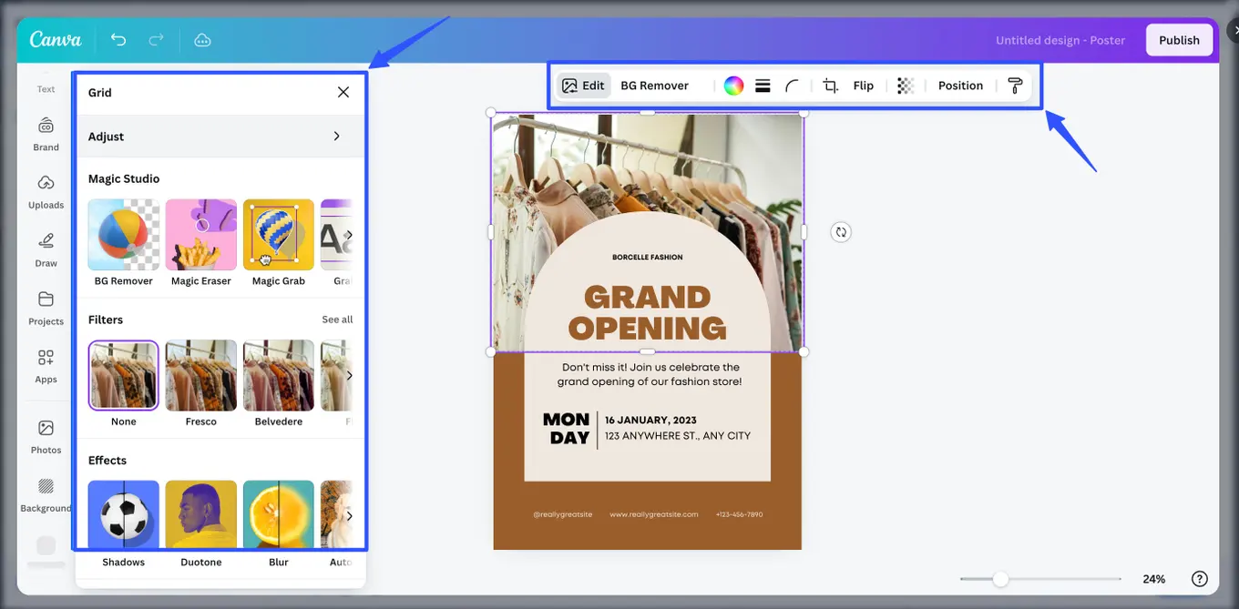Image resolution: width=1239 pixels, height=609 pixels.
Task: Select the Fresco filter thumbnail
Action: (201, 375)
